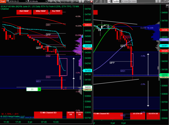Select the drawing tools pencil icon

tap(55, 1)
